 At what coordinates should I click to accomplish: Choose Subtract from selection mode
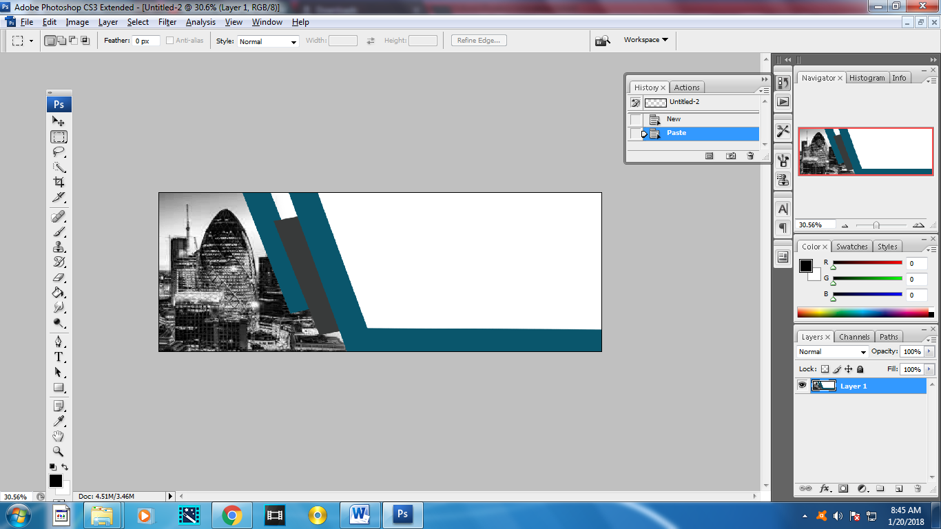74,41
